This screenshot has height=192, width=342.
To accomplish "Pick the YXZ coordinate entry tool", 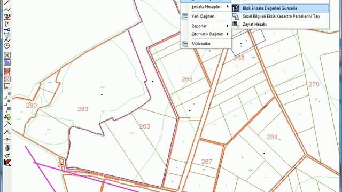I will (x=7, y=17).
